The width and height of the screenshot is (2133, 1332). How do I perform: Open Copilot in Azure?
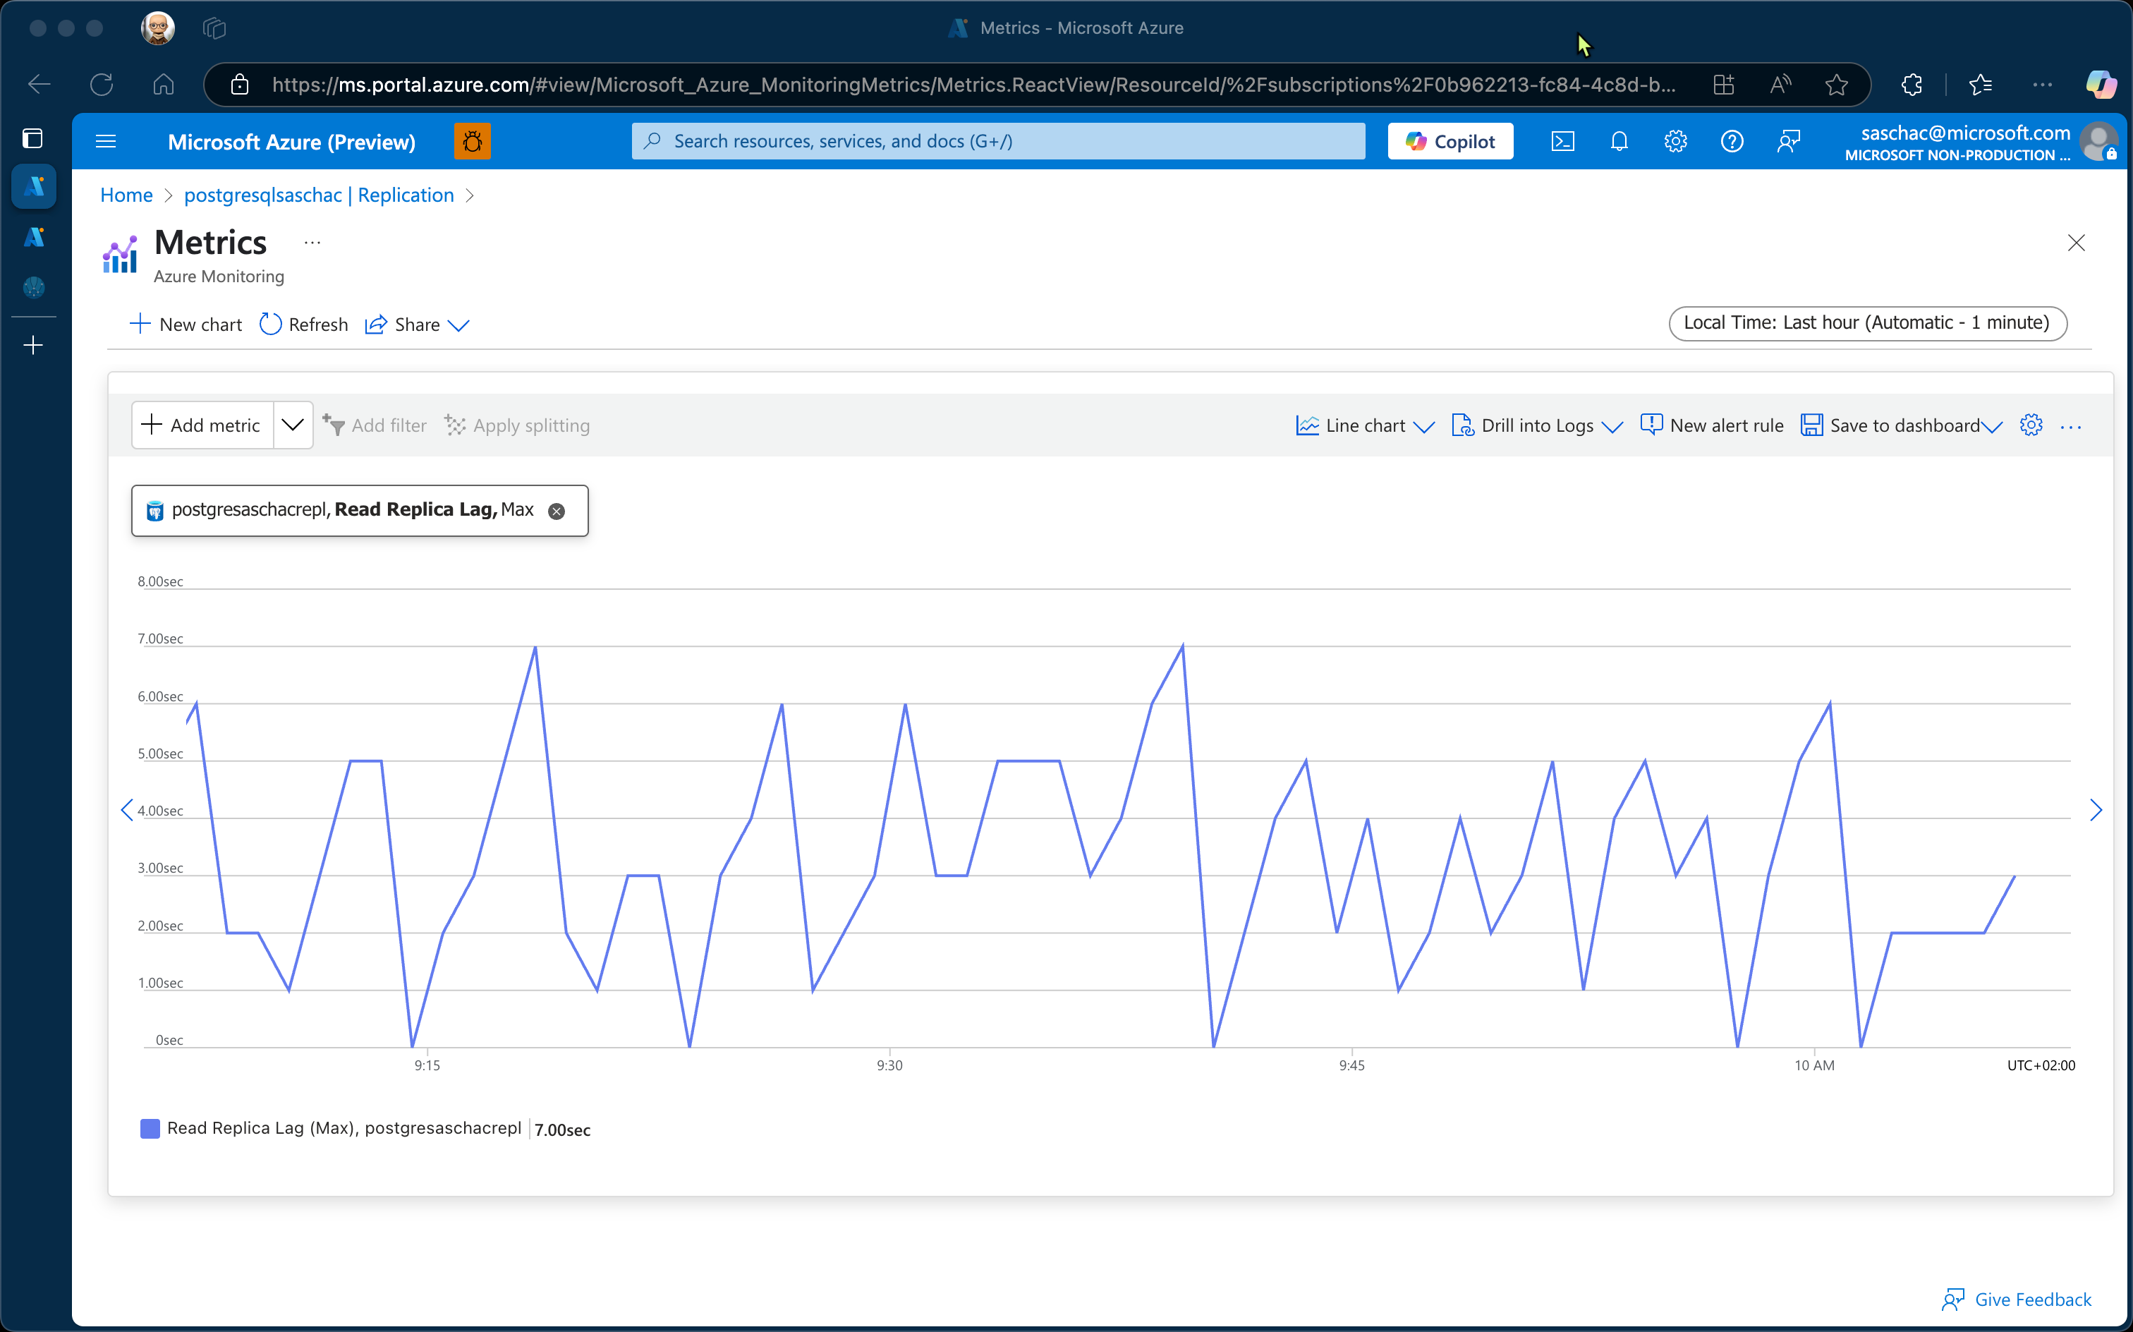tap(1450, 141)
